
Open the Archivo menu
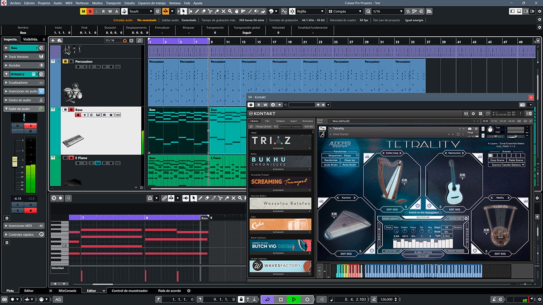tap(15, 3)
